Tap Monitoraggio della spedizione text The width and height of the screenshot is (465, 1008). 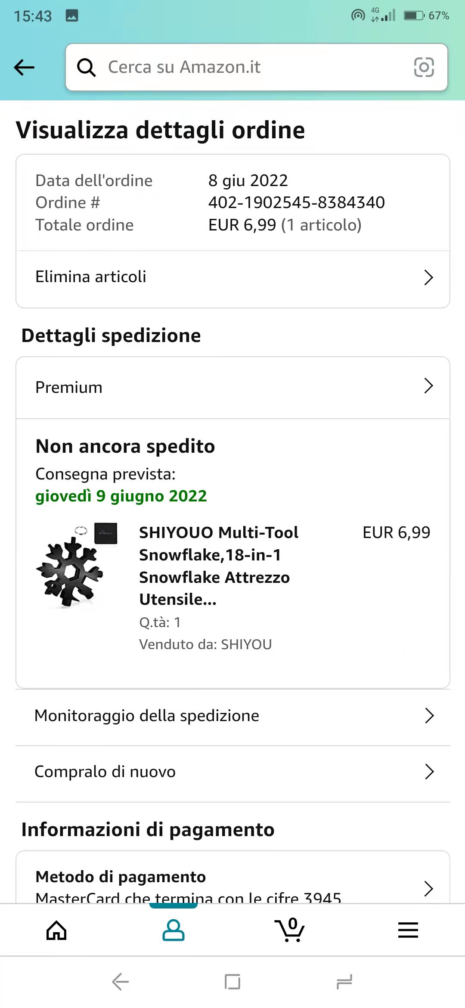(x=147, y=716)
